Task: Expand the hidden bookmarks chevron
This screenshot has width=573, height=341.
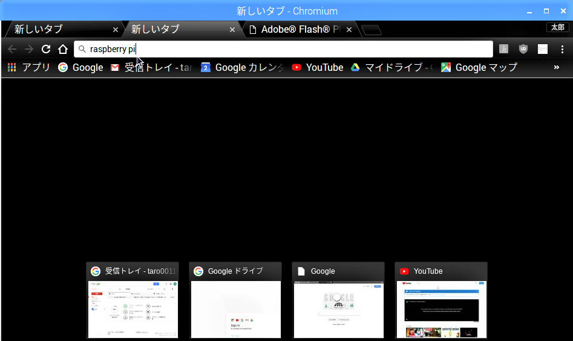Action: pos(556,67)
